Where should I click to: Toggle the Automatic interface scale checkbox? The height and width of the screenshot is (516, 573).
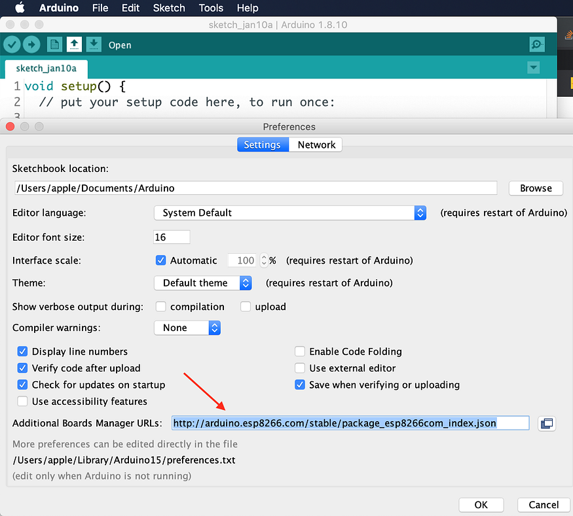161,260
